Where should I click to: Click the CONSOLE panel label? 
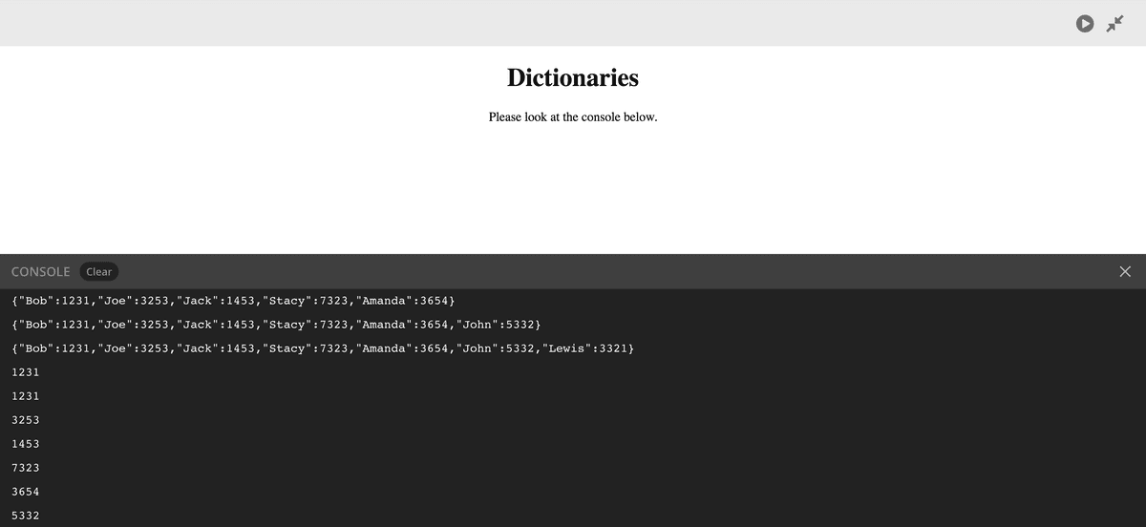pos(40,272)
